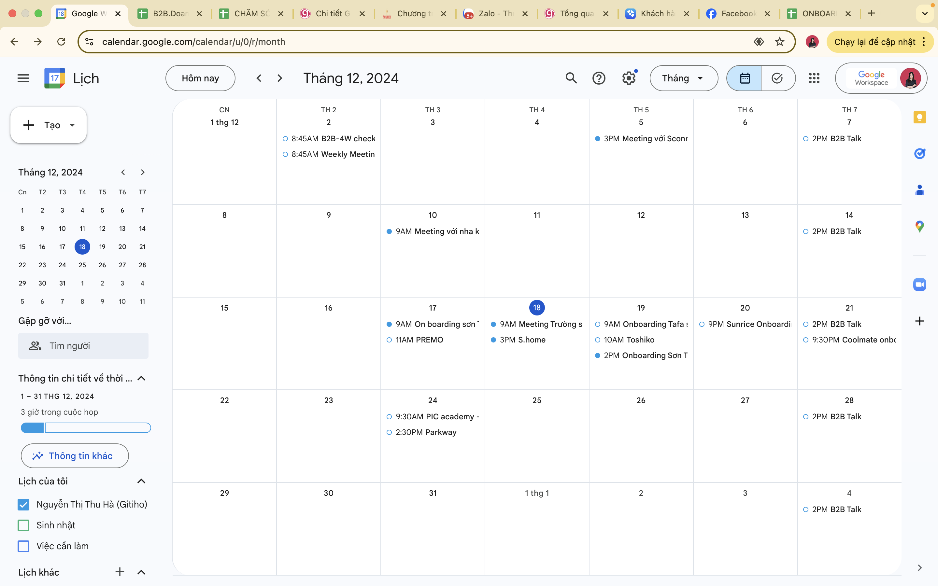Switch to Tasks view icon
938x586 pixels.
[x=777, y=78]
